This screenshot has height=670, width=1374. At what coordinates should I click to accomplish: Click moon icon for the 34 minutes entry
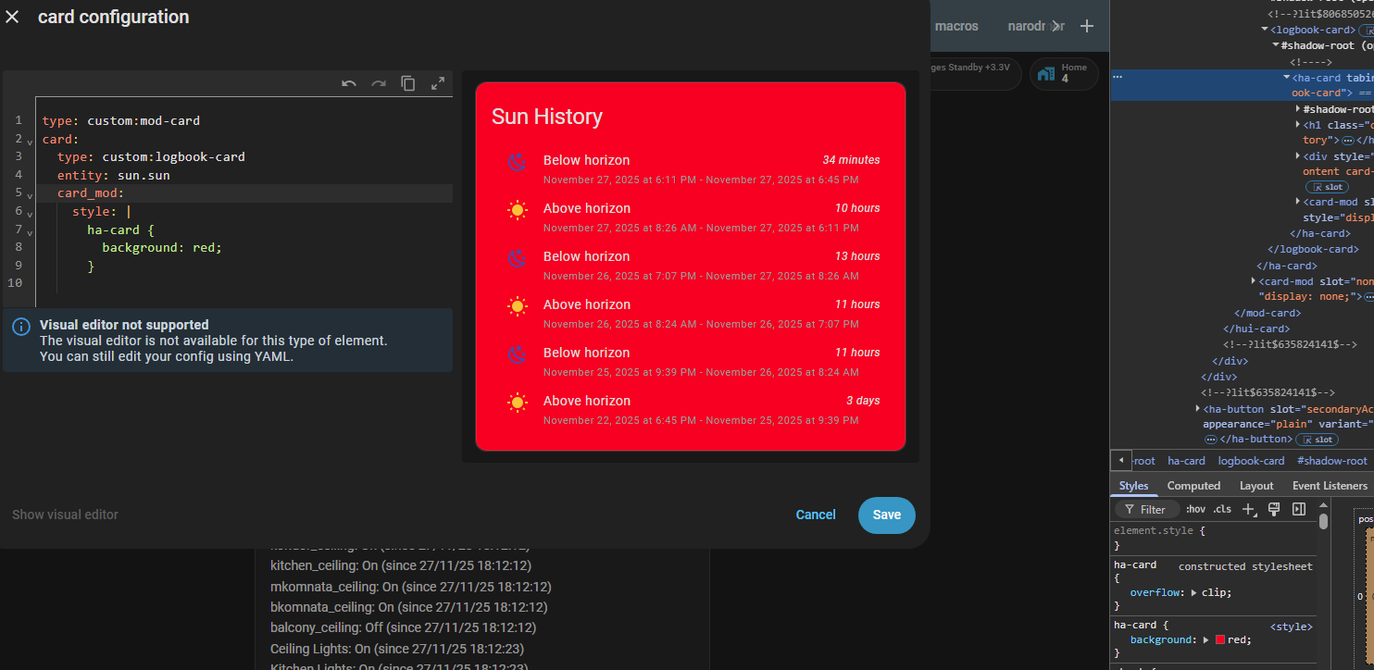[x=517, y=162]
